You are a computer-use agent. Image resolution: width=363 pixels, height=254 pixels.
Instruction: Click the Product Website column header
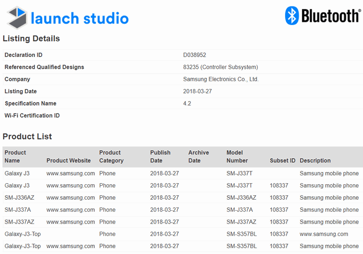(68, 160)
